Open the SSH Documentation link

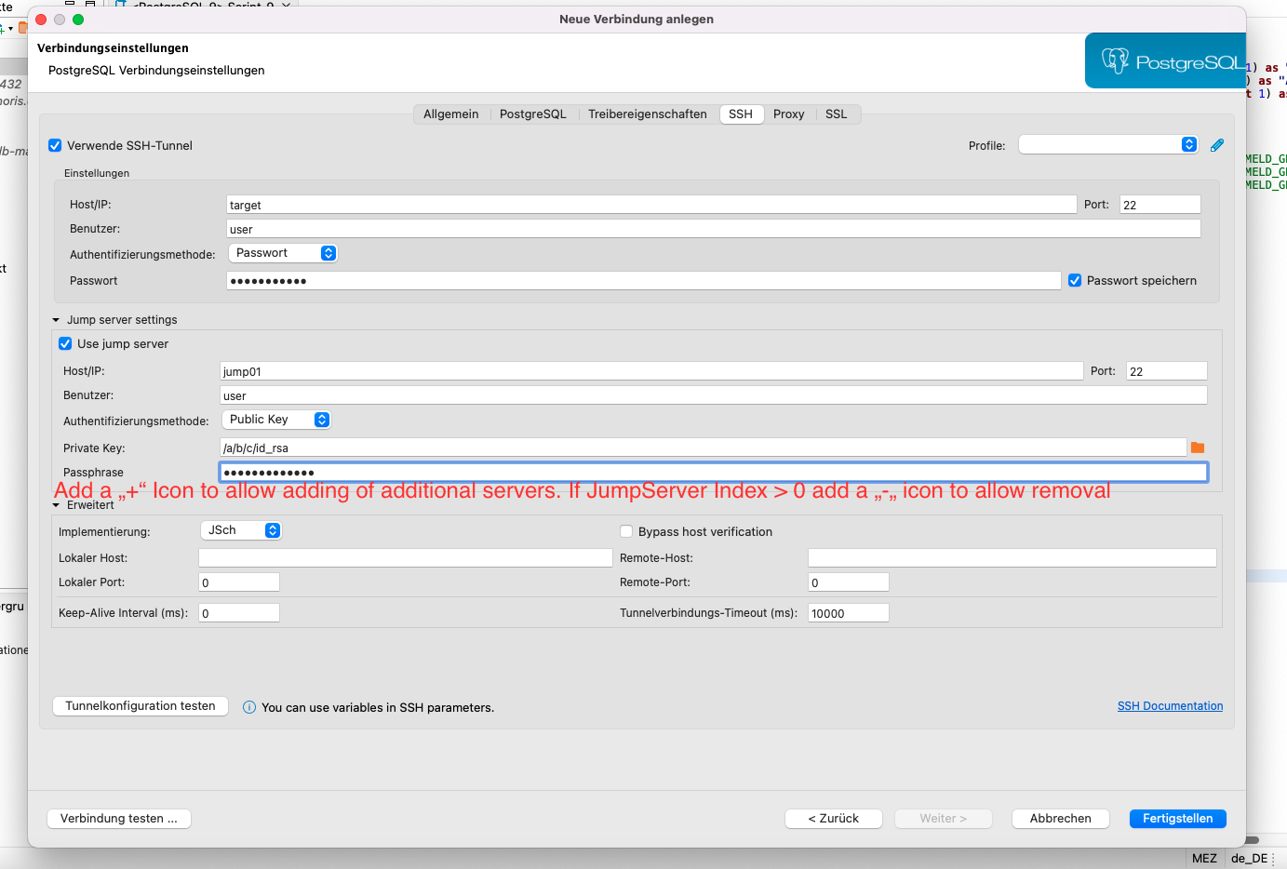1170,705
